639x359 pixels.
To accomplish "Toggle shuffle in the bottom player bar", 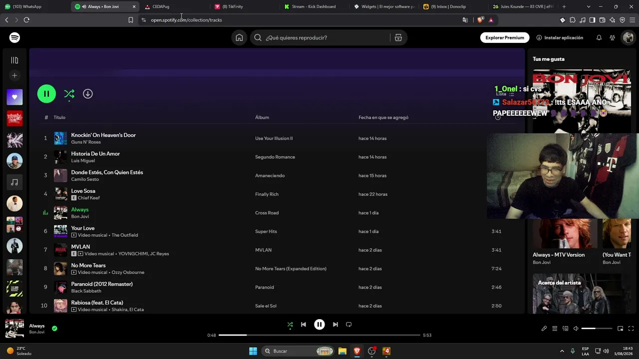I will click(x=290, y=325).
